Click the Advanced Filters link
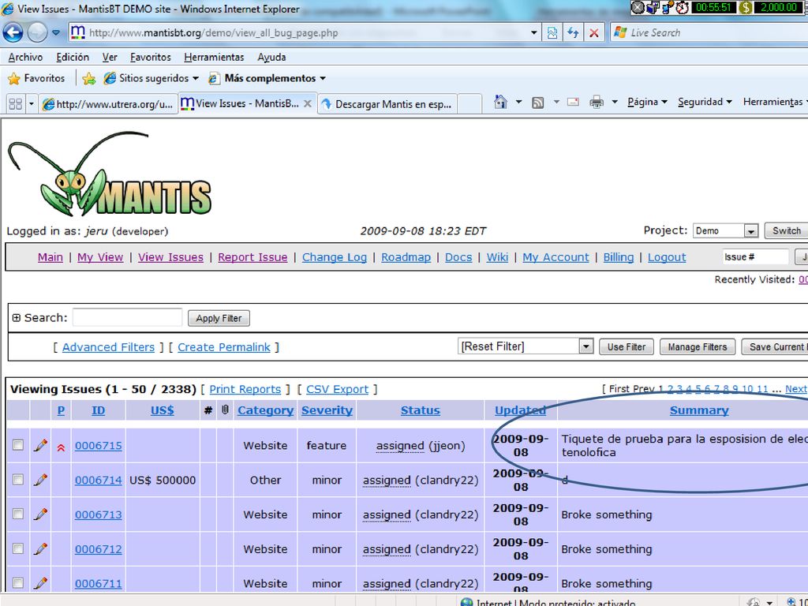This screenshot has width=808, height=606. click(108, 347)
